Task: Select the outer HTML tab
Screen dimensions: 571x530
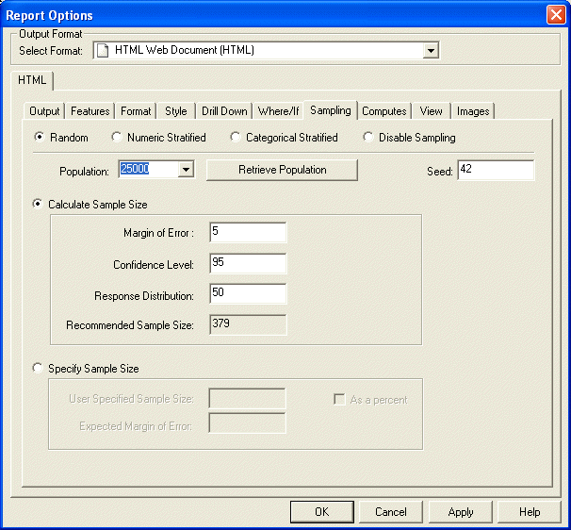Action: point(32,80)
